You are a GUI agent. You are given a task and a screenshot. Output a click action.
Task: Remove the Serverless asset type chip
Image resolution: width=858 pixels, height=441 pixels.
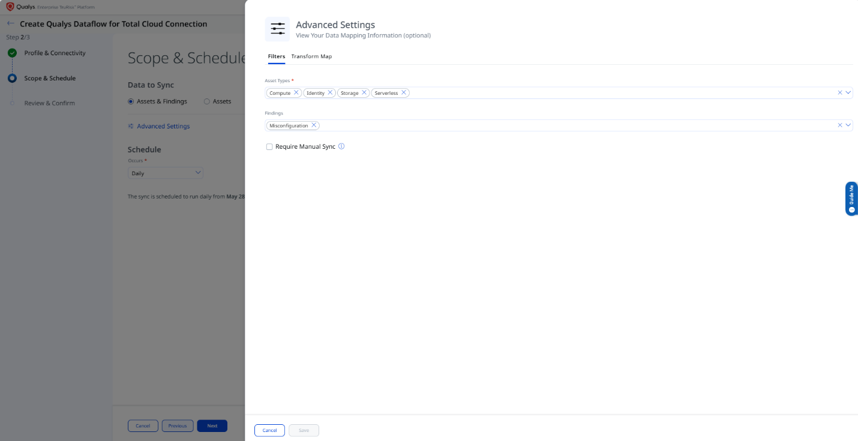click(x=404, y=93)
